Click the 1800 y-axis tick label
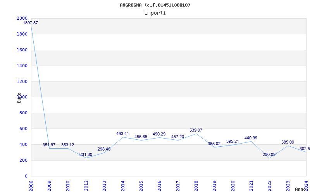 point(22,34)
